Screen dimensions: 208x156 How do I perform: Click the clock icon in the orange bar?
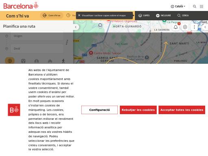68,15
